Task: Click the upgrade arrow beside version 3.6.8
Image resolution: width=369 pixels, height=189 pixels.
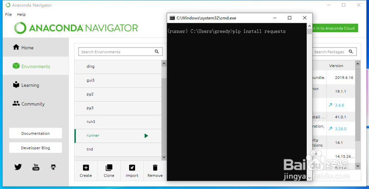Action: click(330, 105)
